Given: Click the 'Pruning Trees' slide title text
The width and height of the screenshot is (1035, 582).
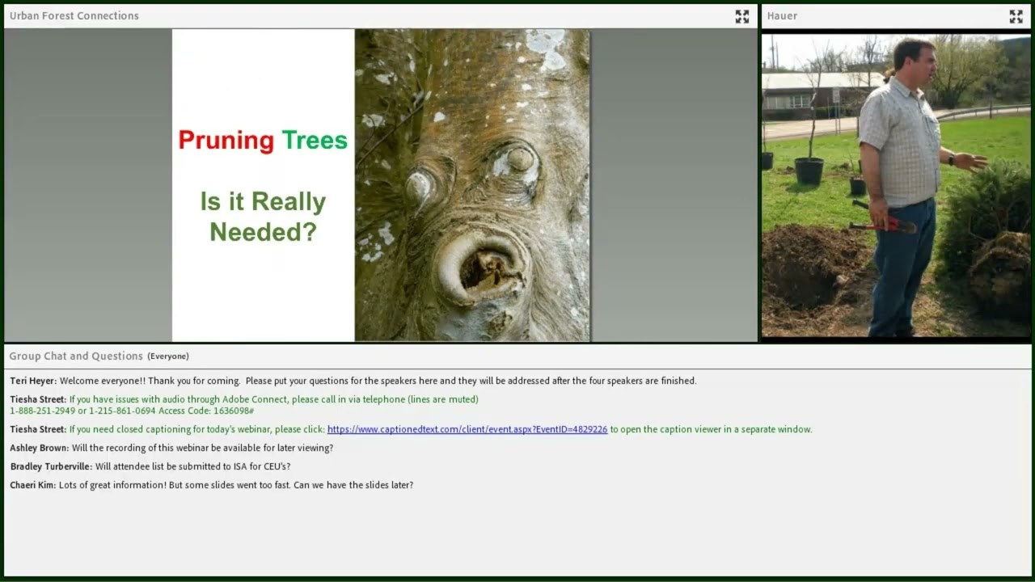Looking at the screenshot, I should [x=263, y=141].
